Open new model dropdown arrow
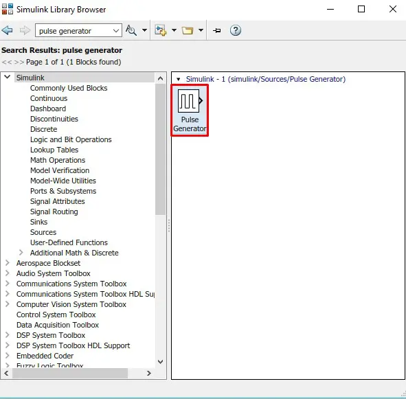 [x=174, y=30]
